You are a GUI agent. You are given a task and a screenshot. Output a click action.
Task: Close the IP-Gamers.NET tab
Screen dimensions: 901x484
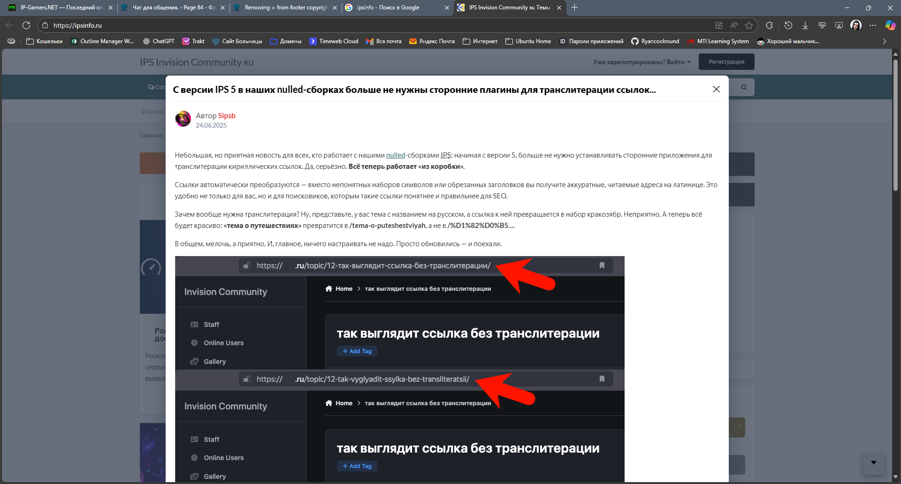coord(110,8)
